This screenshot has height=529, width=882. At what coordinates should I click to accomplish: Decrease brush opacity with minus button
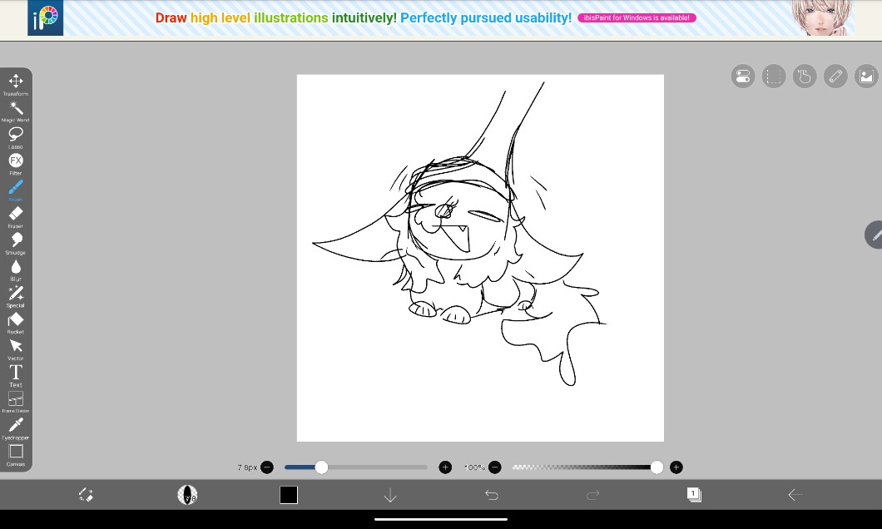[x=495, y=467]
